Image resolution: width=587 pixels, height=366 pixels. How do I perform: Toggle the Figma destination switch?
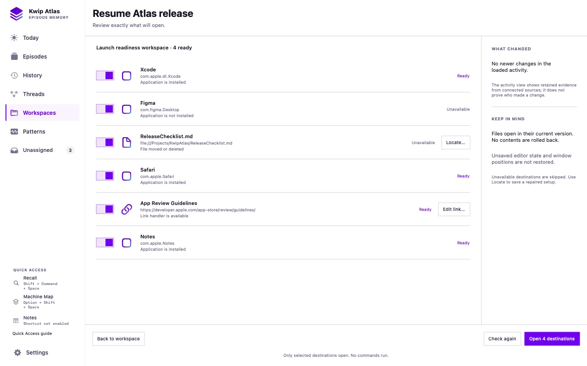(105, 109)
